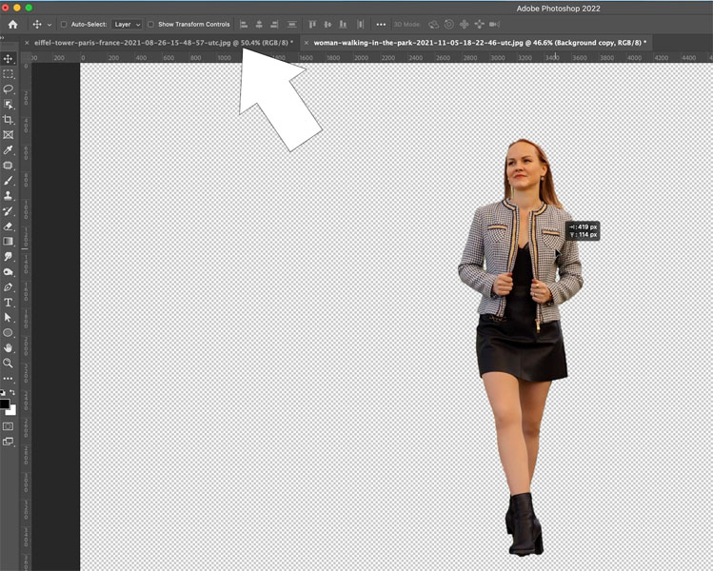Click the vertical ruler on left
This screenshot has width=713, height=571.
pos(26,317)
